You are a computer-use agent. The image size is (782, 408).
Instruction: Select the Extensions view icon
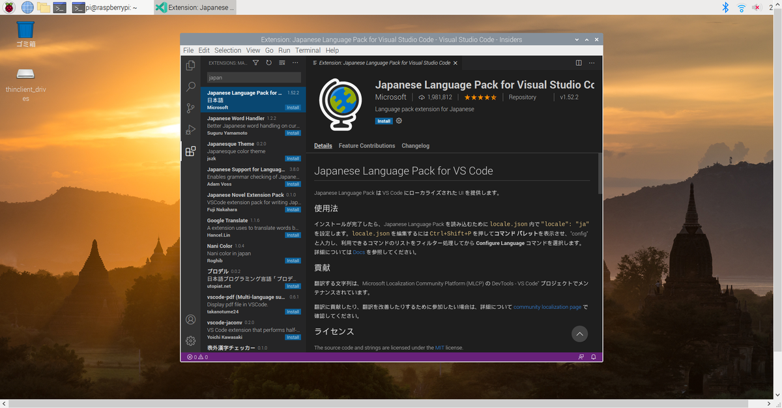coord(190,151)
